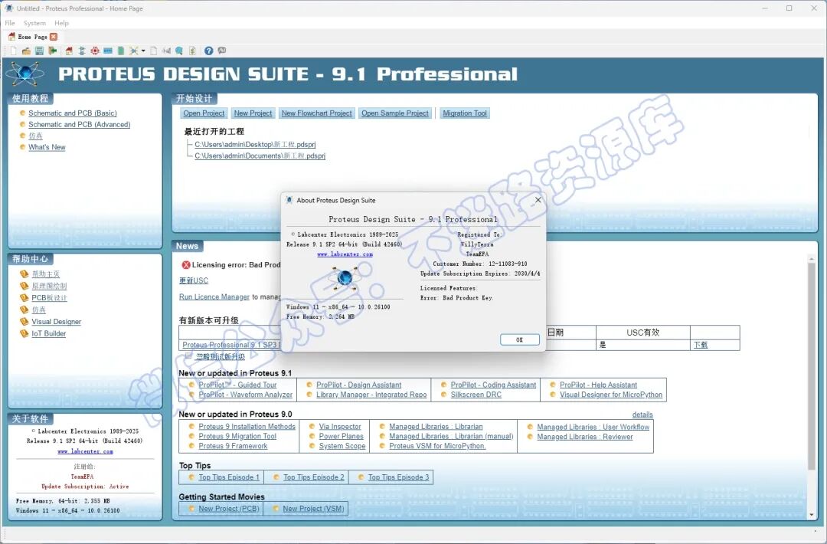
Task: Open ProPilot - Waveform Analyzer link
Action: click(x=245, y=395)
